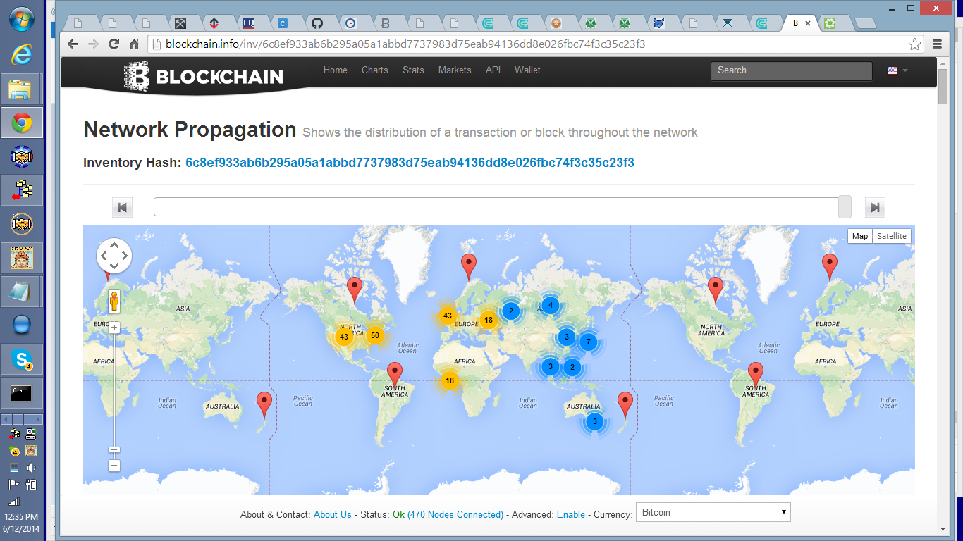Click the Advanced Enable link
Screen dimensions: 963x541
coord(571,514)
